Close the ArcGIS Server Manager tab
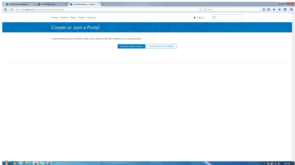 pos(34,4)
